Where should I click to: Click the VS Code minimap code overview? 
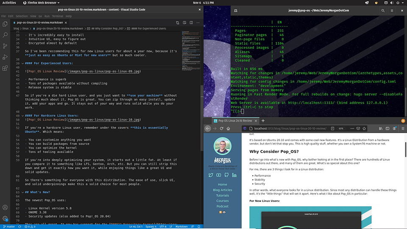(191, 50)
